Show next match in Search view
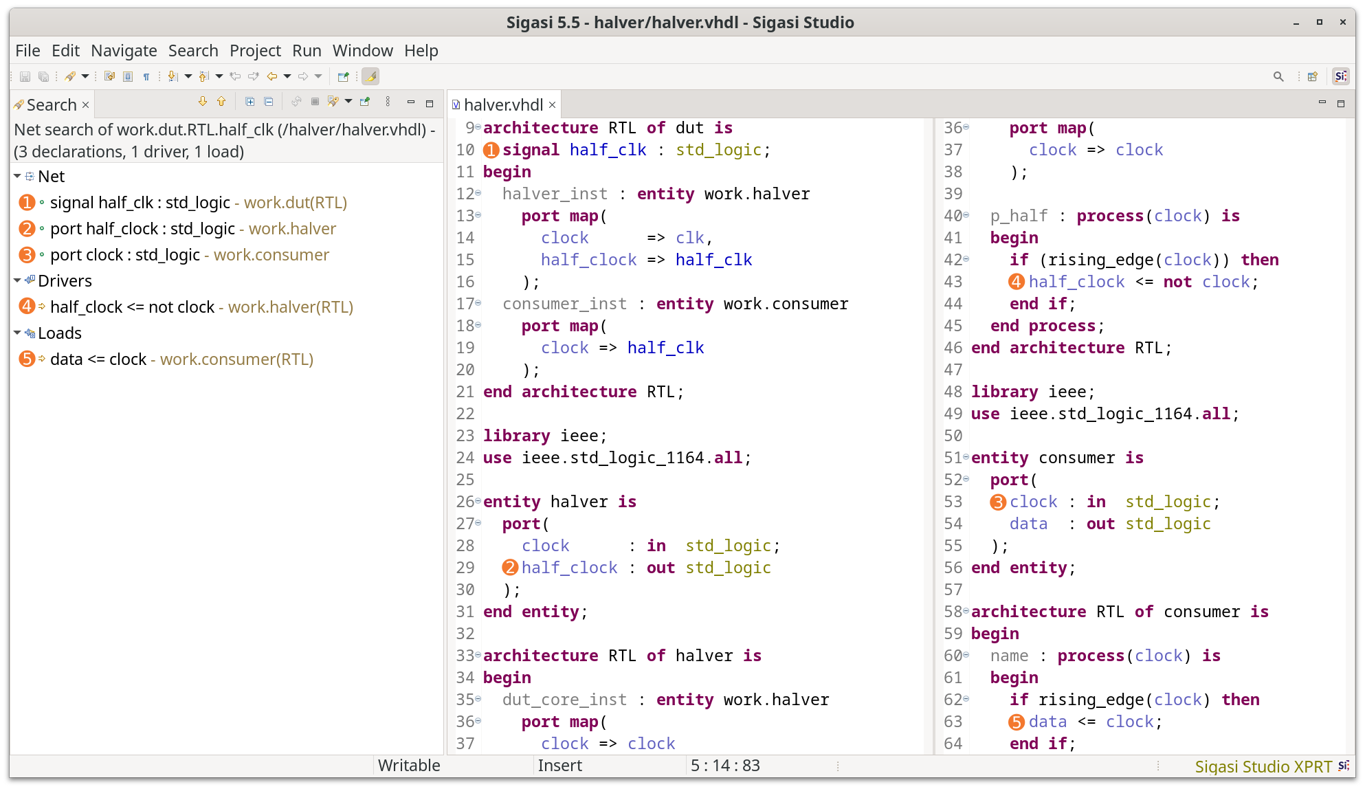The height and width of the screenshot is (789, 1365). (203, 102)
